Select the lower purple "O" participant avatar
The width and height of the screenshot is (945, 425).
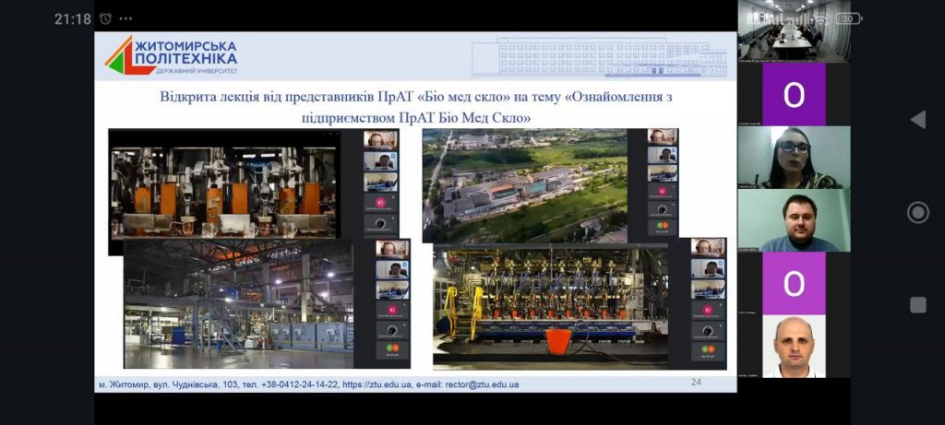coord(794,284)
